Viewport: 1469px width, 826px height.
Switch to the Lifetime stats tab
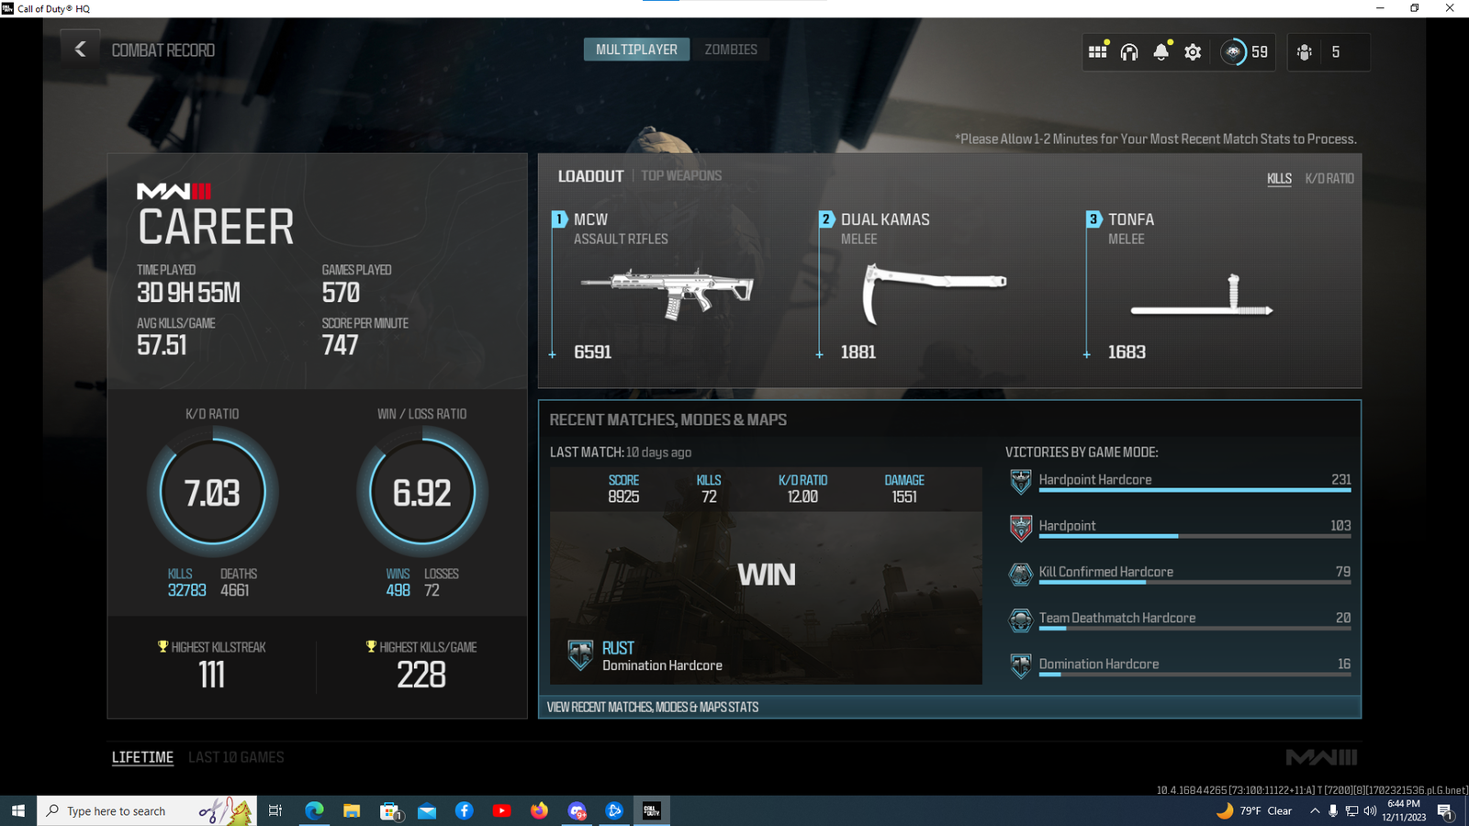pyautogui.click(x=142, y=757)
